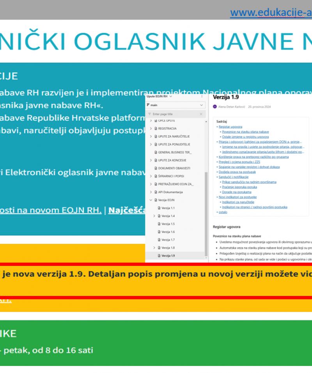Image resolution: width=312 pixels, height=373 pixels.
Task: Expand the PRETRAŽUJEMO EOJN ZA node
Action: 151,184
